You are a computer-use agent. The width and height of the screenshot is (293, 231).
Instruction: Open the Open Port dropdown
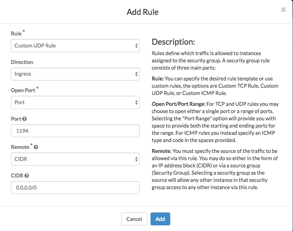click(75, 102)
